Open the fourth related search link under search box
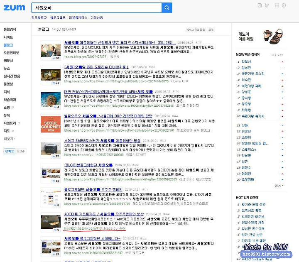 [x=96, y=17]
